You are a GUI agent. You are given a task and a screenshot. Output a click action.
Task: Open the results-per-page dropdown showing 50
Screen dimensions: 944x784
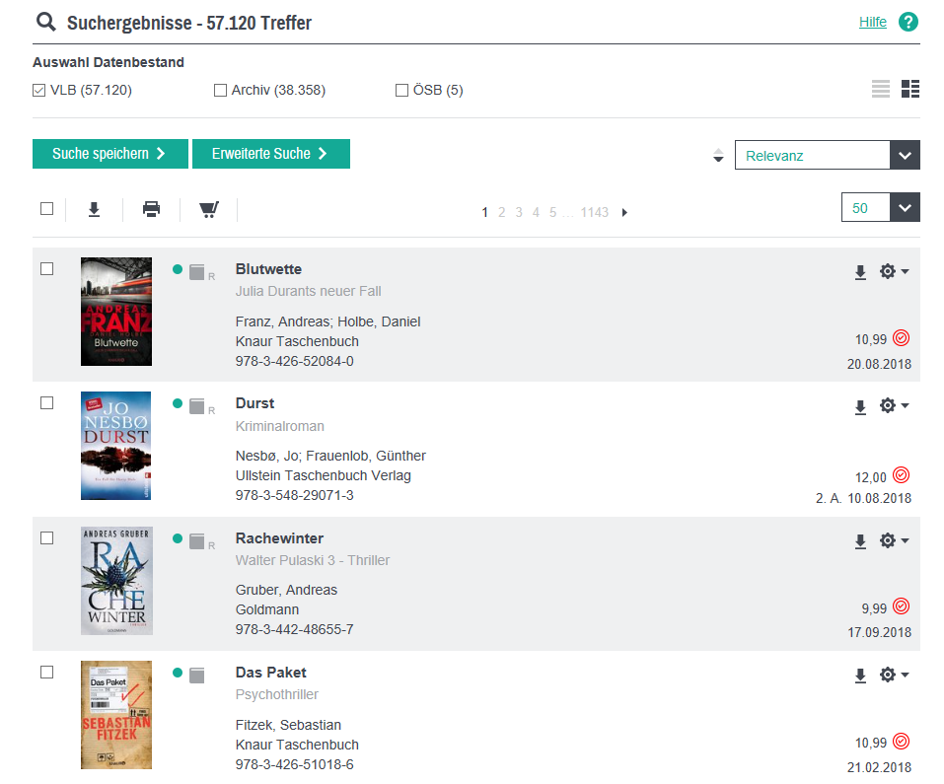pos(905,208)
